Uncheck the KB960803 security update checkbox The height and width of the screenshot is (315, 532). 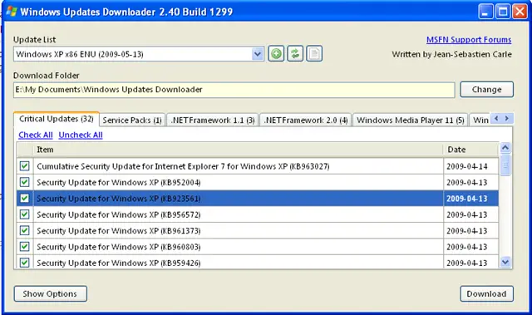tap(24, 247)
